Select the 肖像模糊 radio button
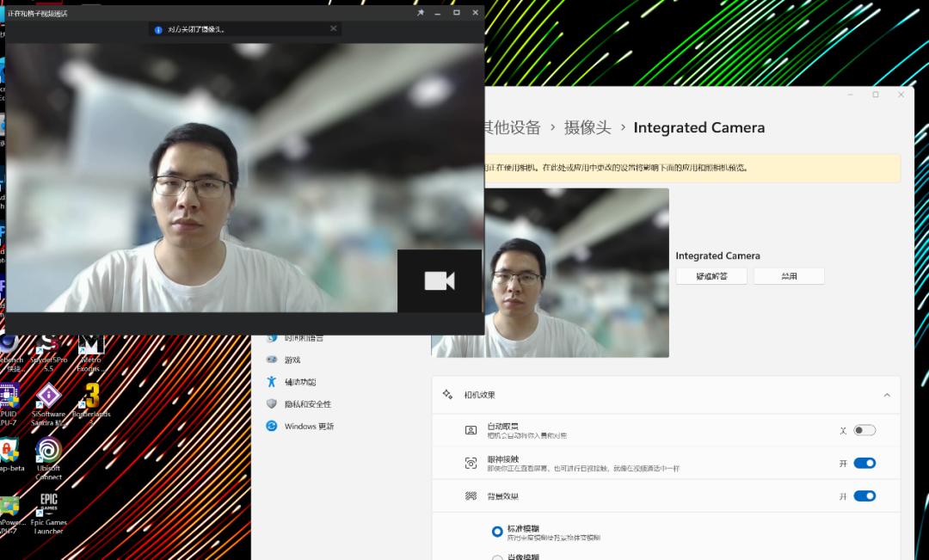929x560 pixels. point(497,557)
